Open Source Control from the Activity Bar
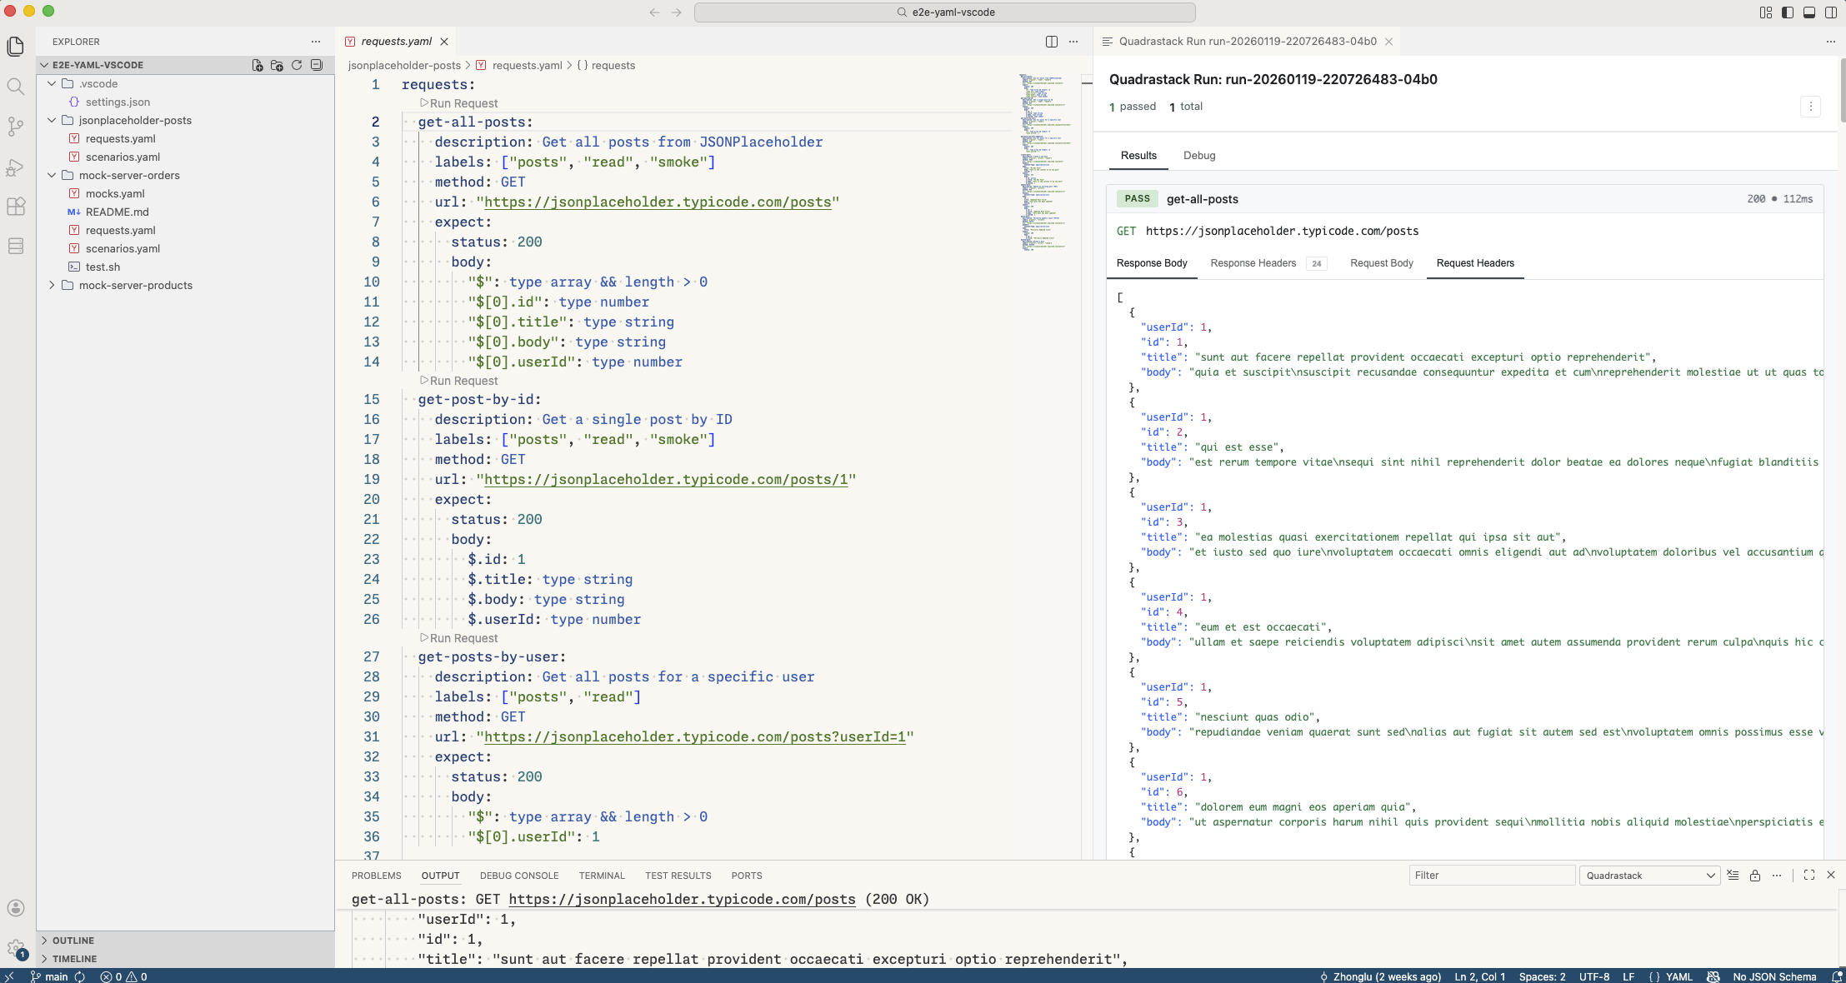Image resolution: width=1846 pixels, height=983 pixels. point(16,127)
